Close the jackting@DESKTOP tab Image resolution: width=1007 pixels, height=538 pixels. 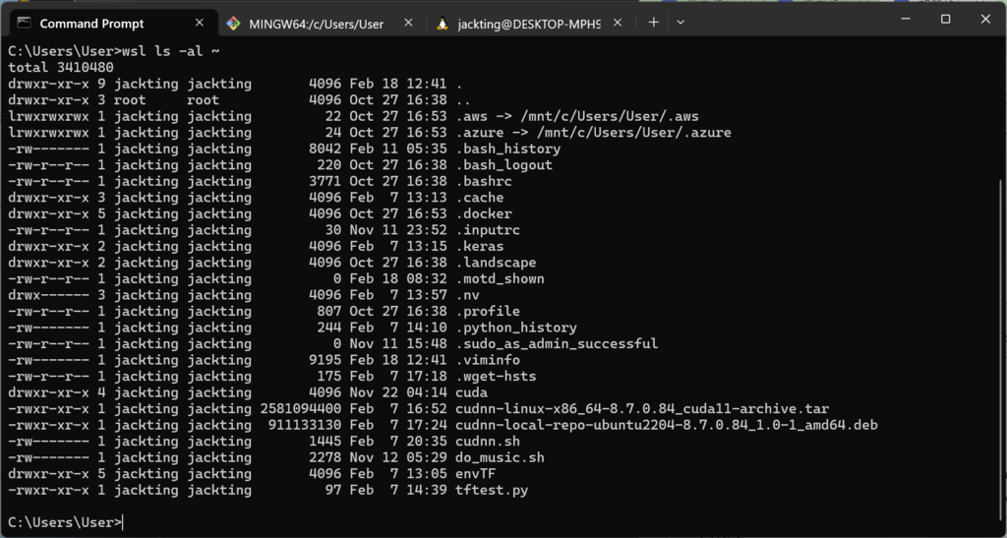point(618,23)
